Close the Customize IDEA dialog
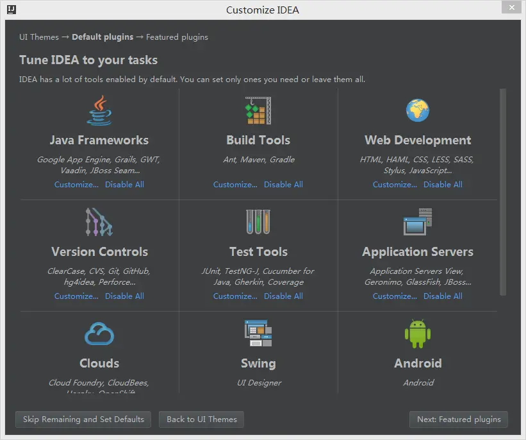The image size is (526, 440). click(511, 8)
